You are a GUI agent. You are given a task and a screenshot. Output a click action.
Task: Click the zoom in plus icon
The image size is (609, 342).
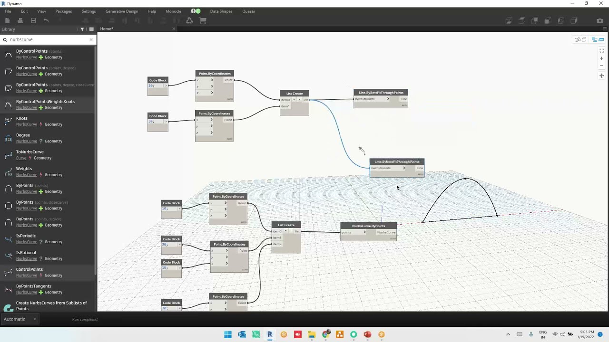[x=601, y=58]
